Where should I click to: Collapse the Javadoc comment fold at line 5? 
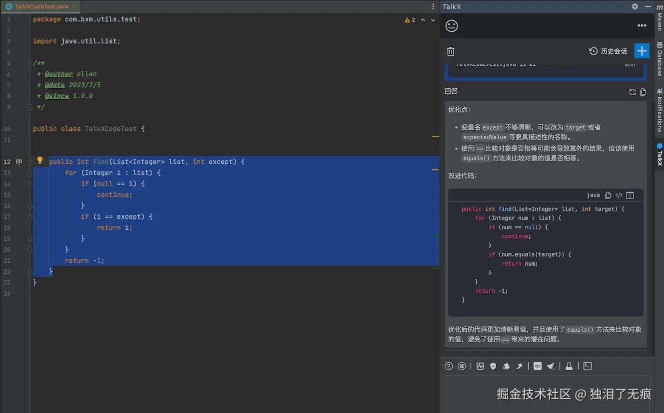click(30, 63)
